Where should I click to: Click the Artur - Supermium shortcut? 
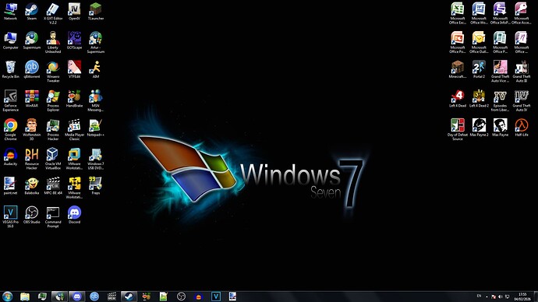tap(95, 43)
